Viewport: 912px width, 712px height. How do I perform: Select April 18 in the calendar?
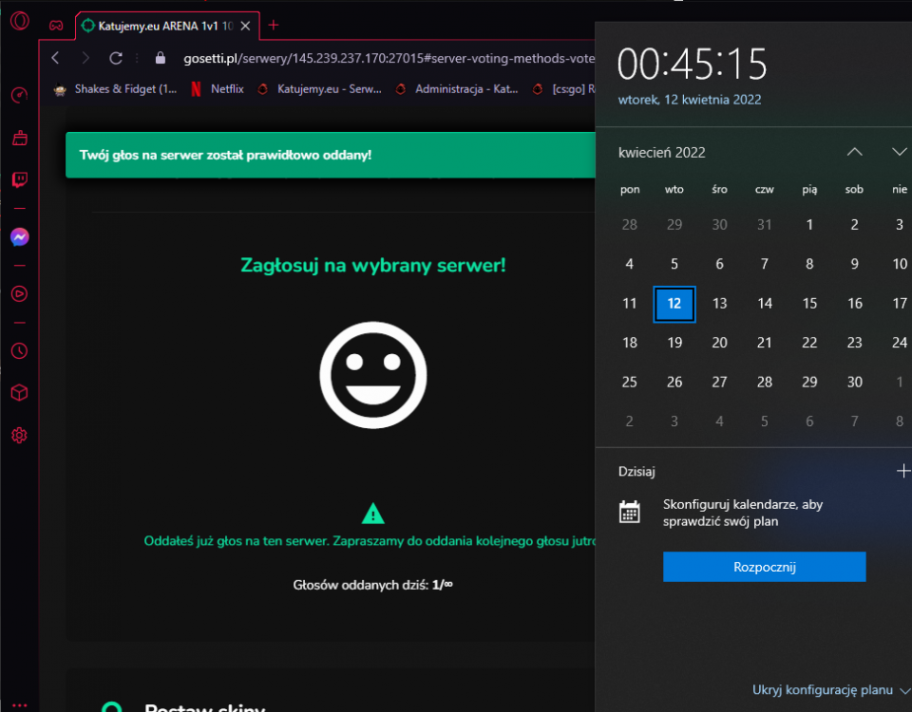click(x=629, y=343)
